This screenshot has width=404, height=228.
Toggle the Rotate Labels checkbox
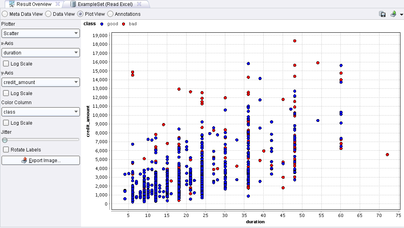coord(6,150)
